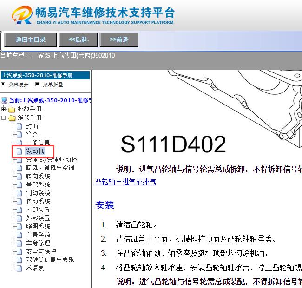Open the 车身系统 section
The width and height of the screenshot is (302, 288).
click(x=38, y=235)
